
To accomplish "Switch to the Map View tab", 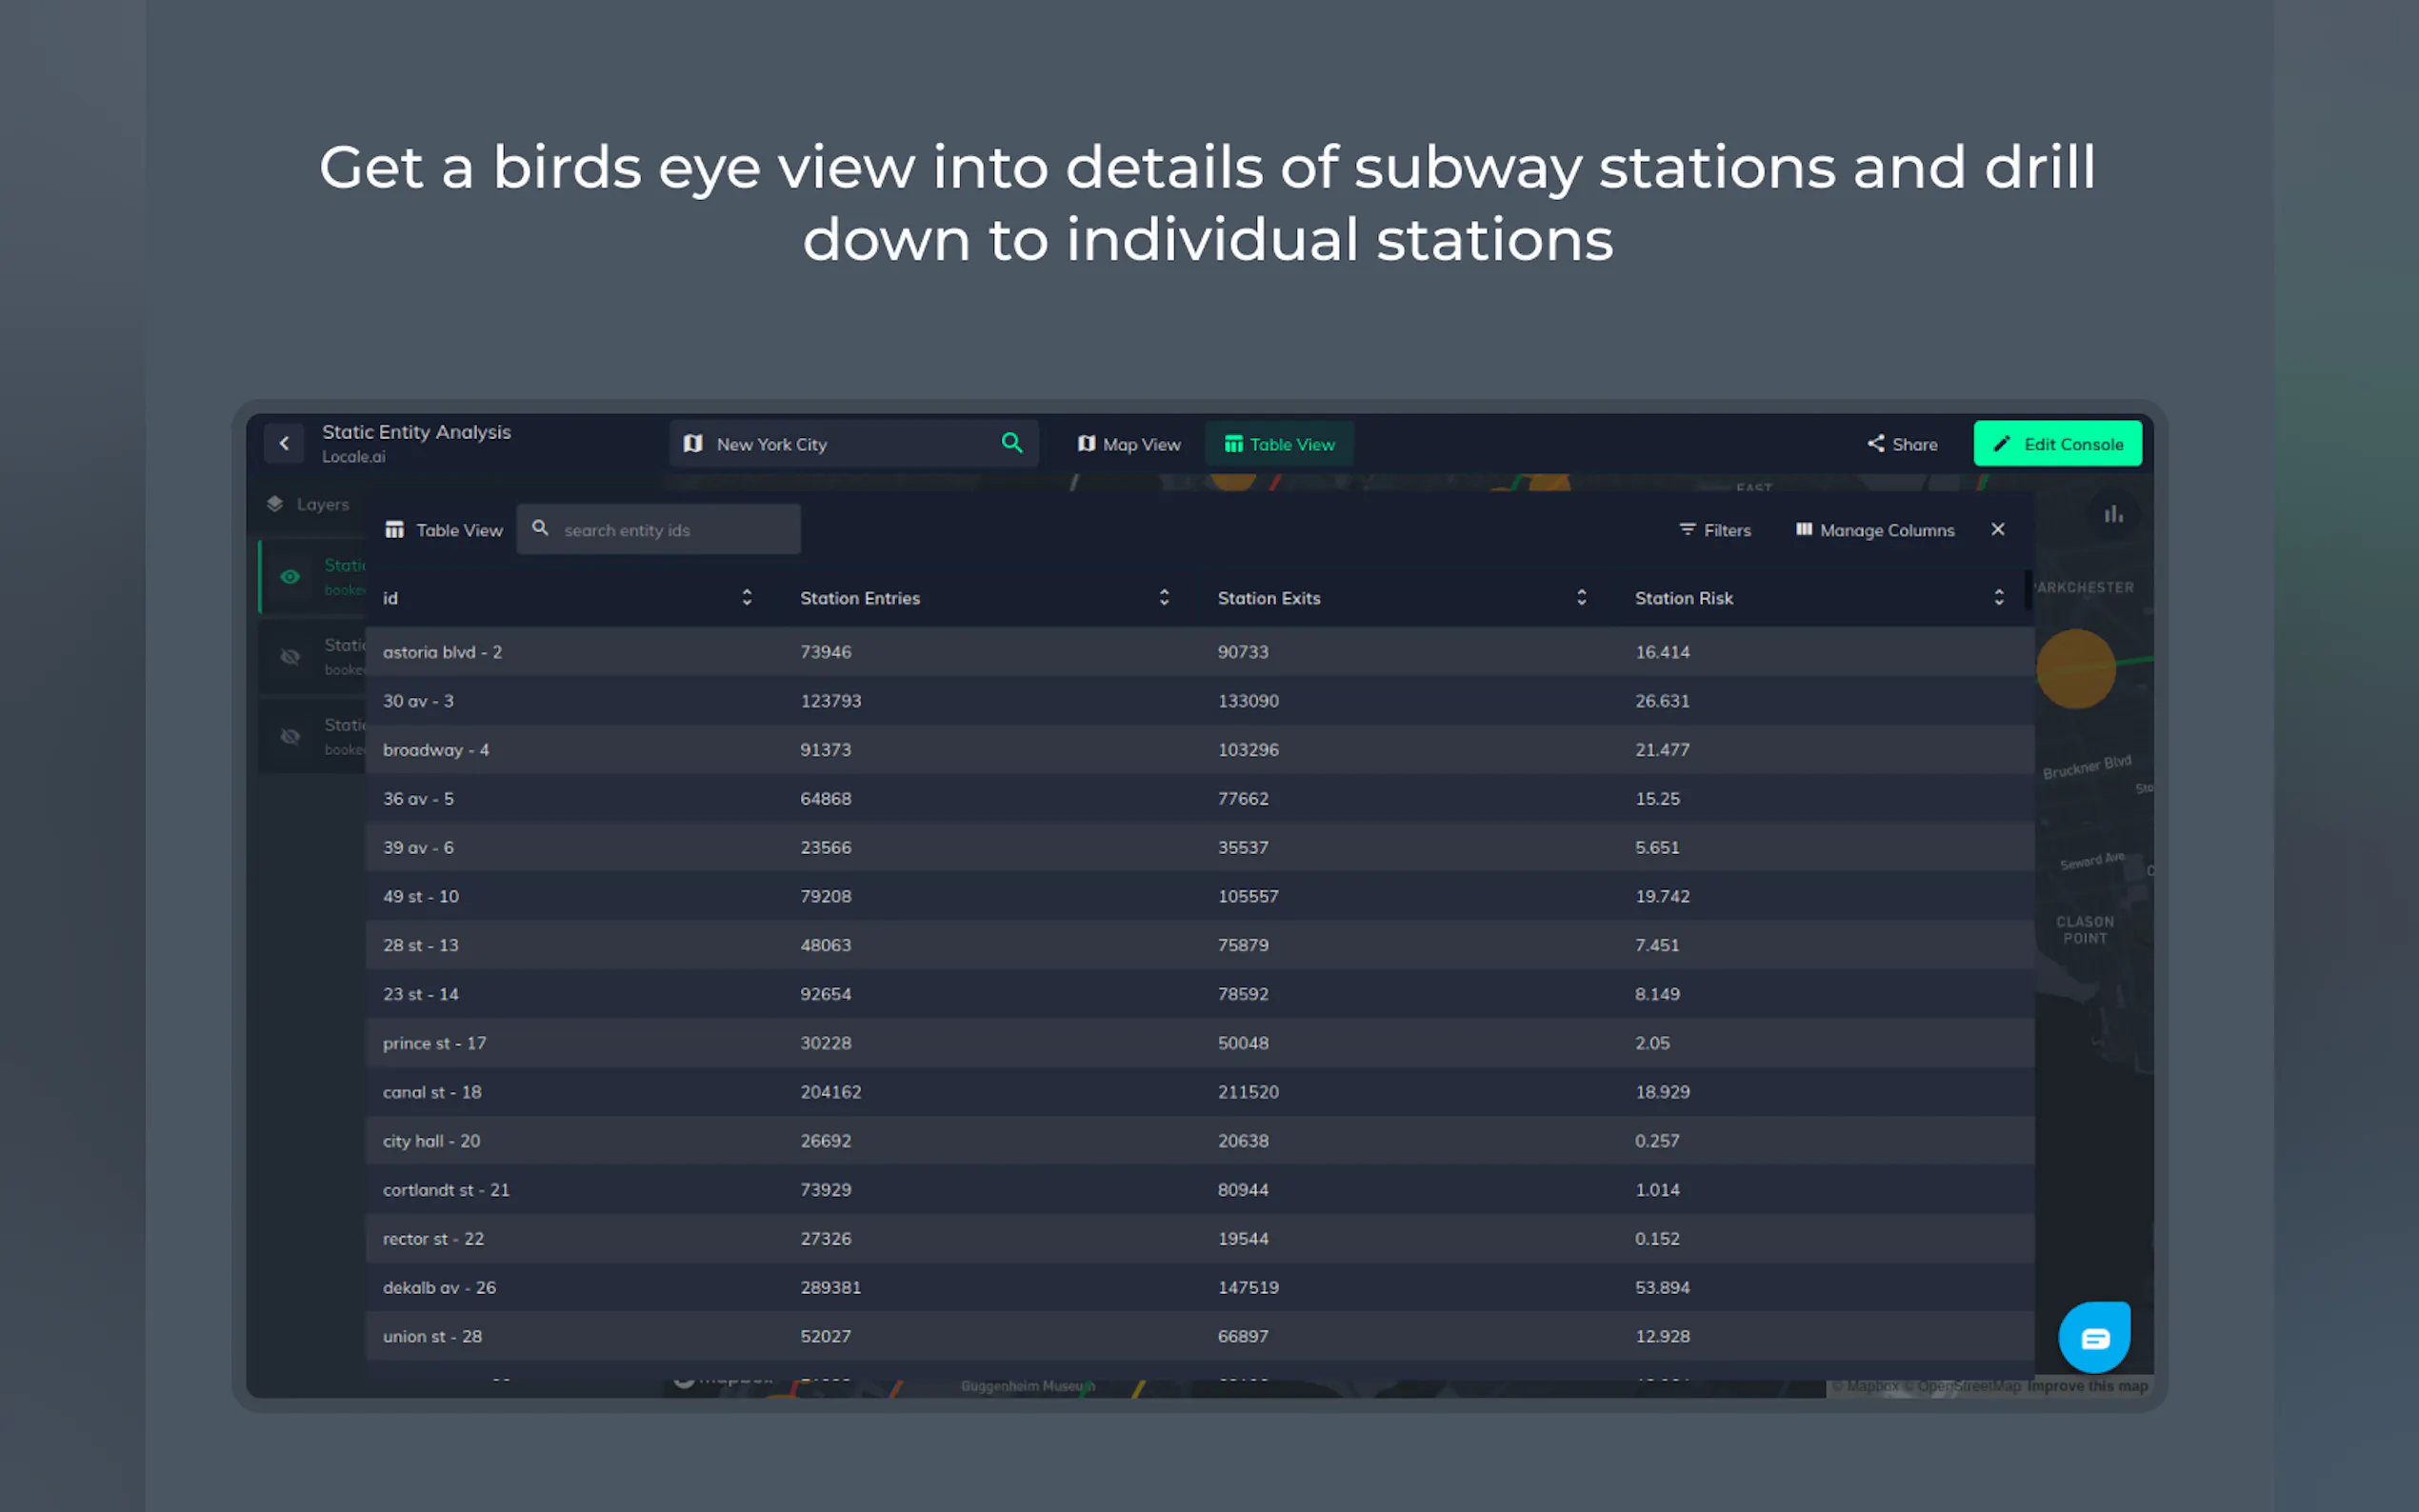I will click(x=1129, y=444).
